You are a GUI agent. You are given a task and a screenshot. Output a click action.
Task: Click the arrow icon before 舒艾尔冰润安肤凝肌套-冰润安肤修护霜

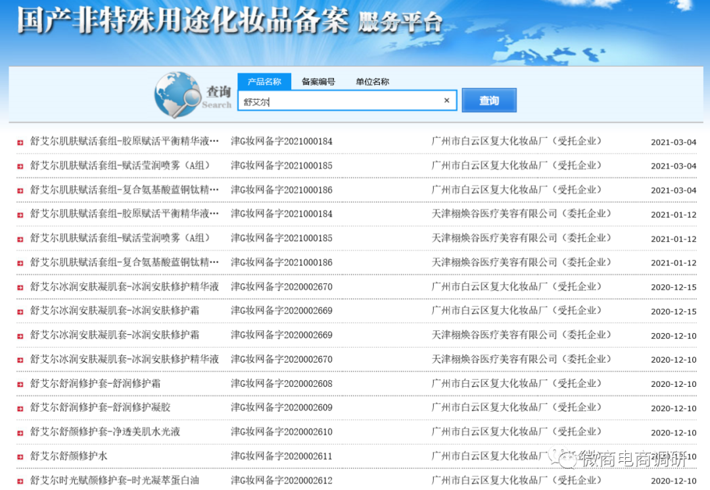pos(20,311)
